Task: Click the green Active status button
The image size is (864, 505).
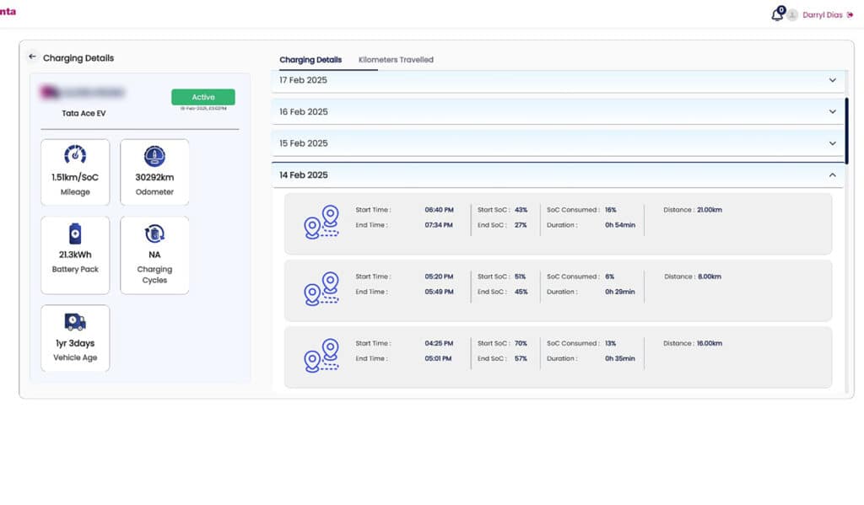Action: [x=202, y=97]
